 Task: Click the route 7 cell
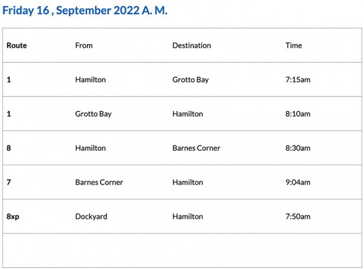tap(9, 182)
